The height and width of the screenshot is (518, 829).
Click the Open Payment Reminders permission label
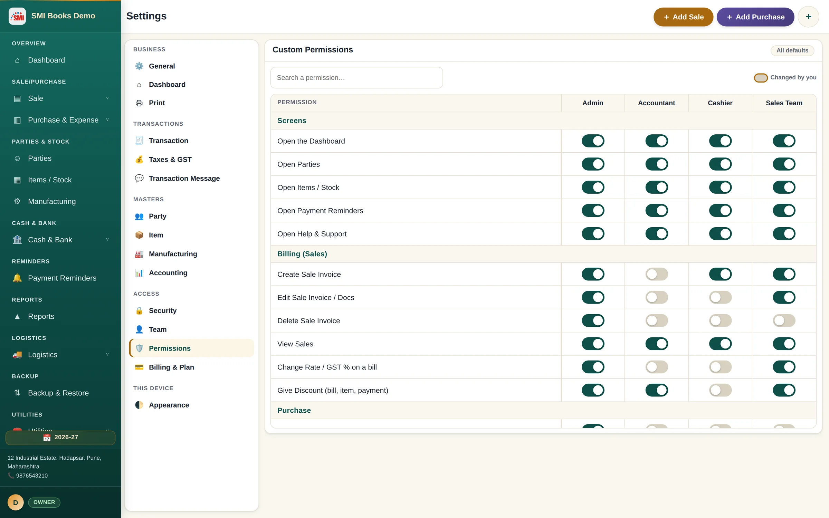[x=320, y=211]
